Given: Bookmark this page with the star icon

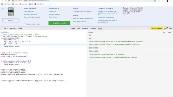Looking at the screenshot, I should pos(155,1).
